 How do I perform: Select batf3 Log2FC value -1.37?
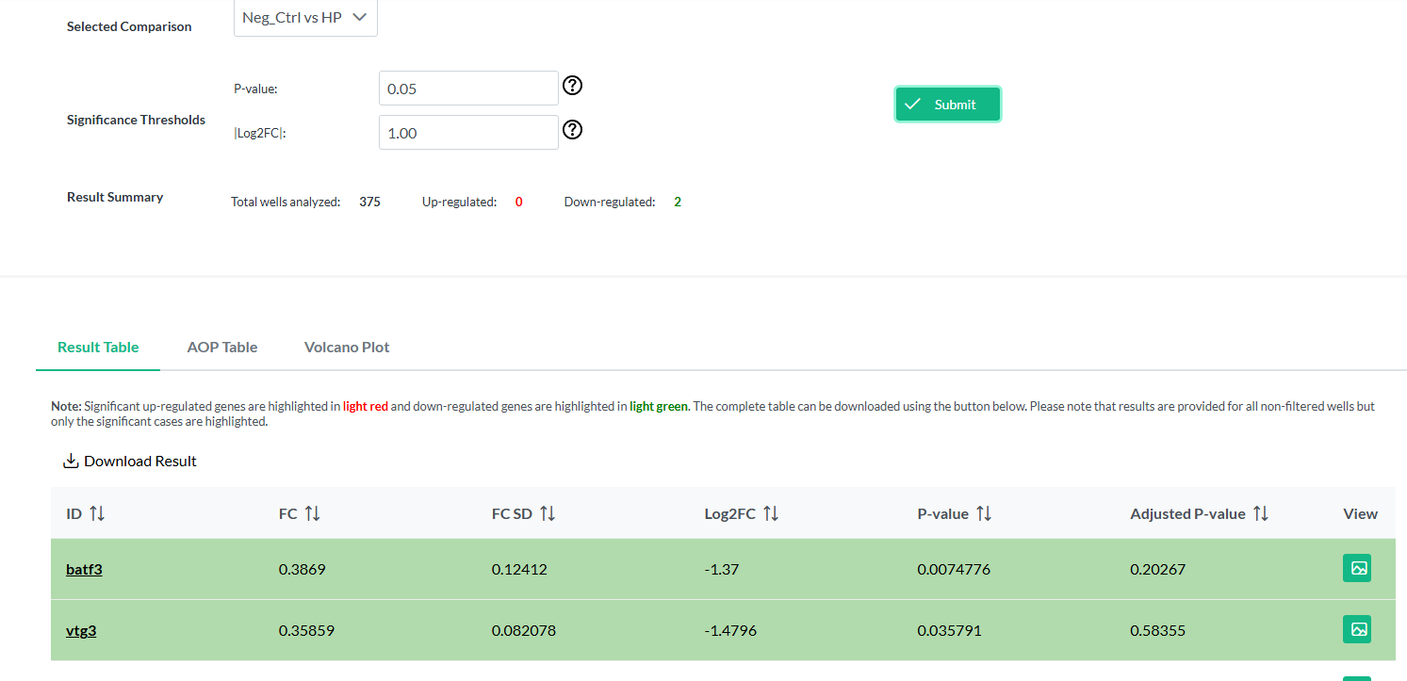(x=723, y=569)
